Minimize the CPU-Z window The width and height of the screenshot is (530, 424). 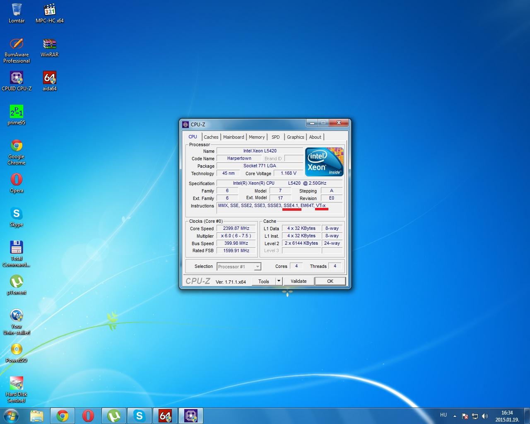point(312,123)
